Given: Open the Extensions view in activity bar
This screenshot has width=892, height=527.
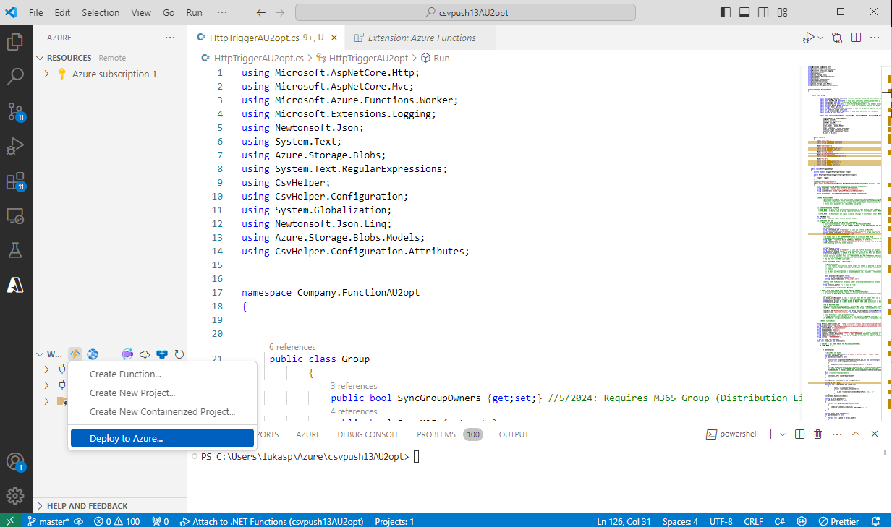Looking at the screenshot, I should pos(16,181).
